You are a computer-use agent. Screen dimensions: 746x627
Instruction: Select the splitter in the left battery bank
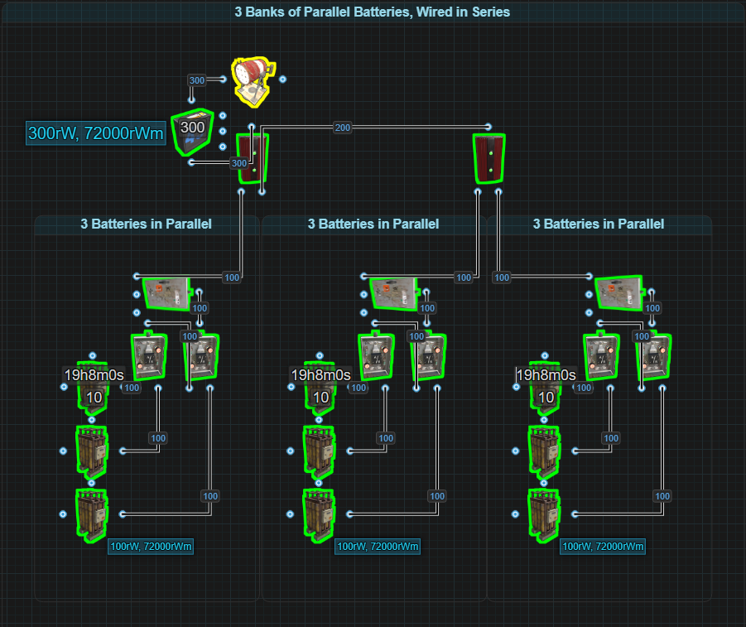pyautogui.click(x=166, y=294)
